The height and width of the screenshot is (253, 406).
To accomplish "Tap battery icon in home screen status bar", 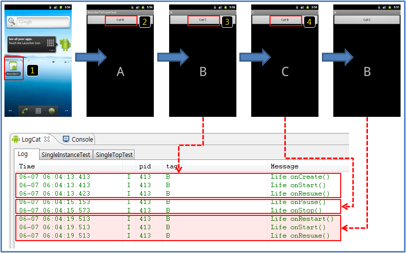I will coord(62,7).
